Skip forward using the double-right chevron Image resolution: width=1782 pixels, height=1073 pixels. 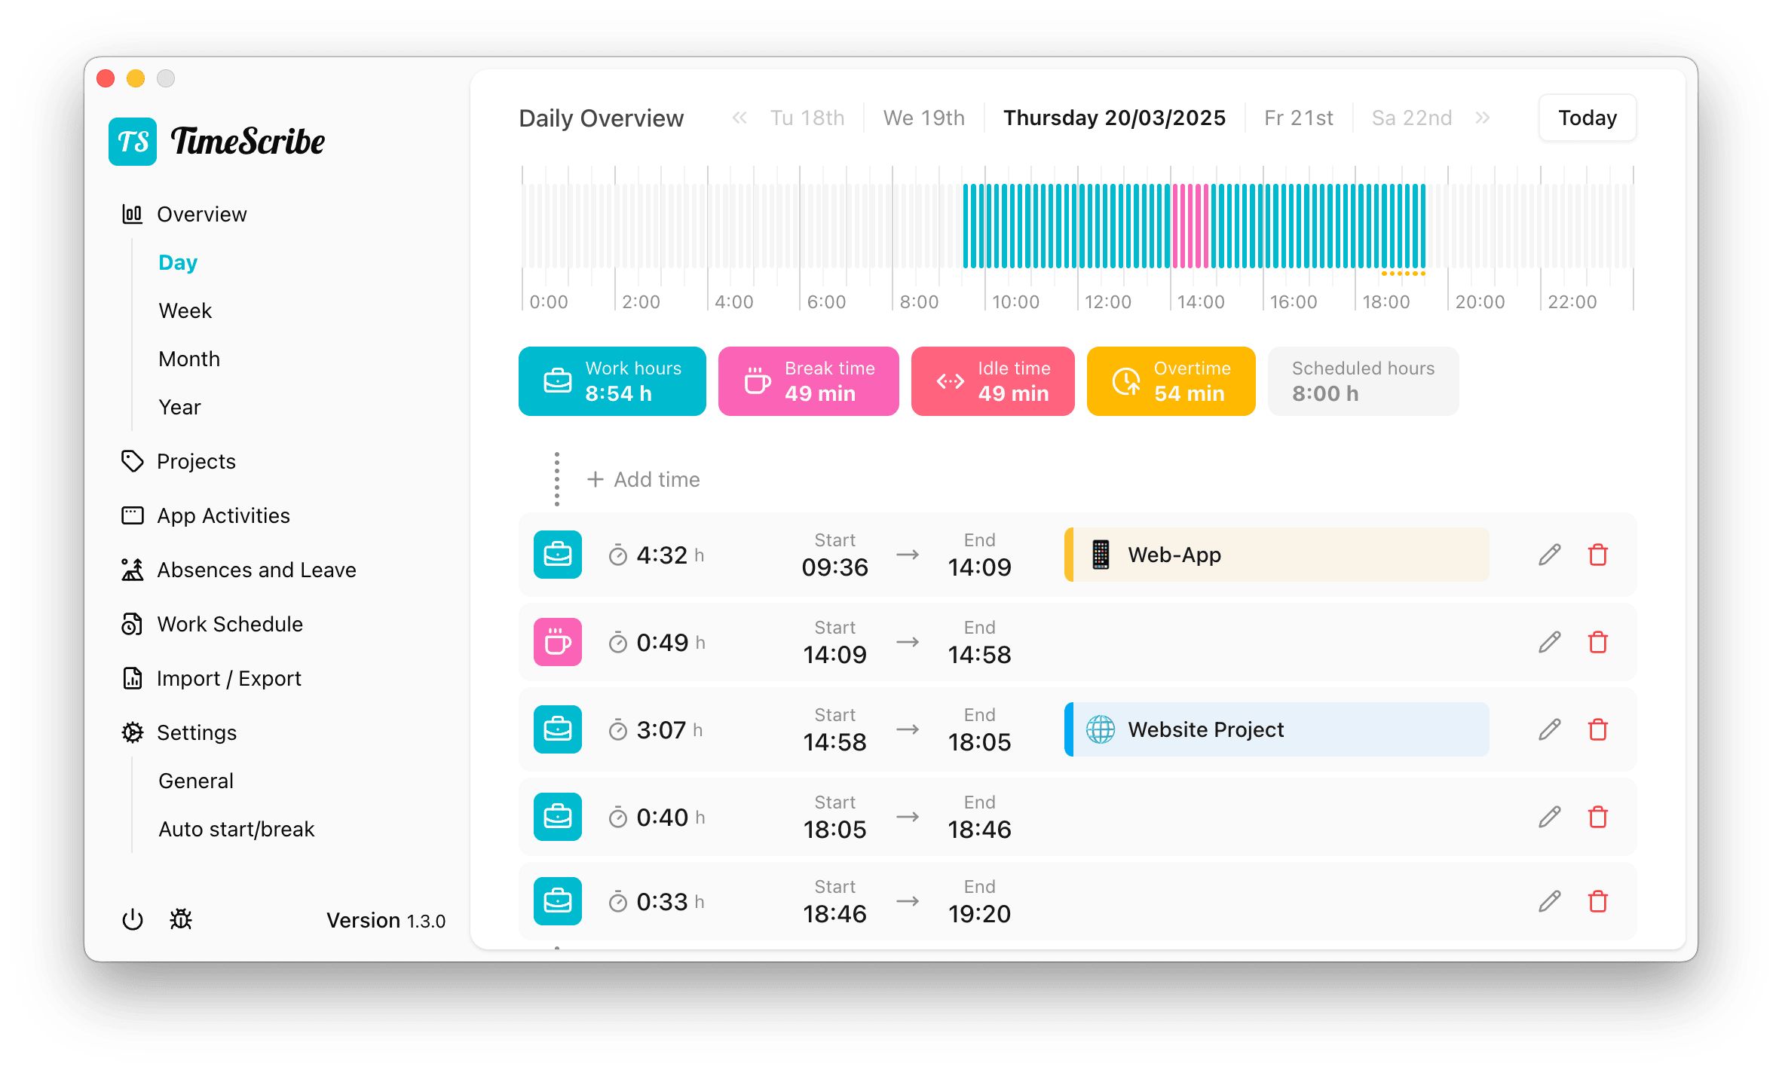(x=1482, y=118)
